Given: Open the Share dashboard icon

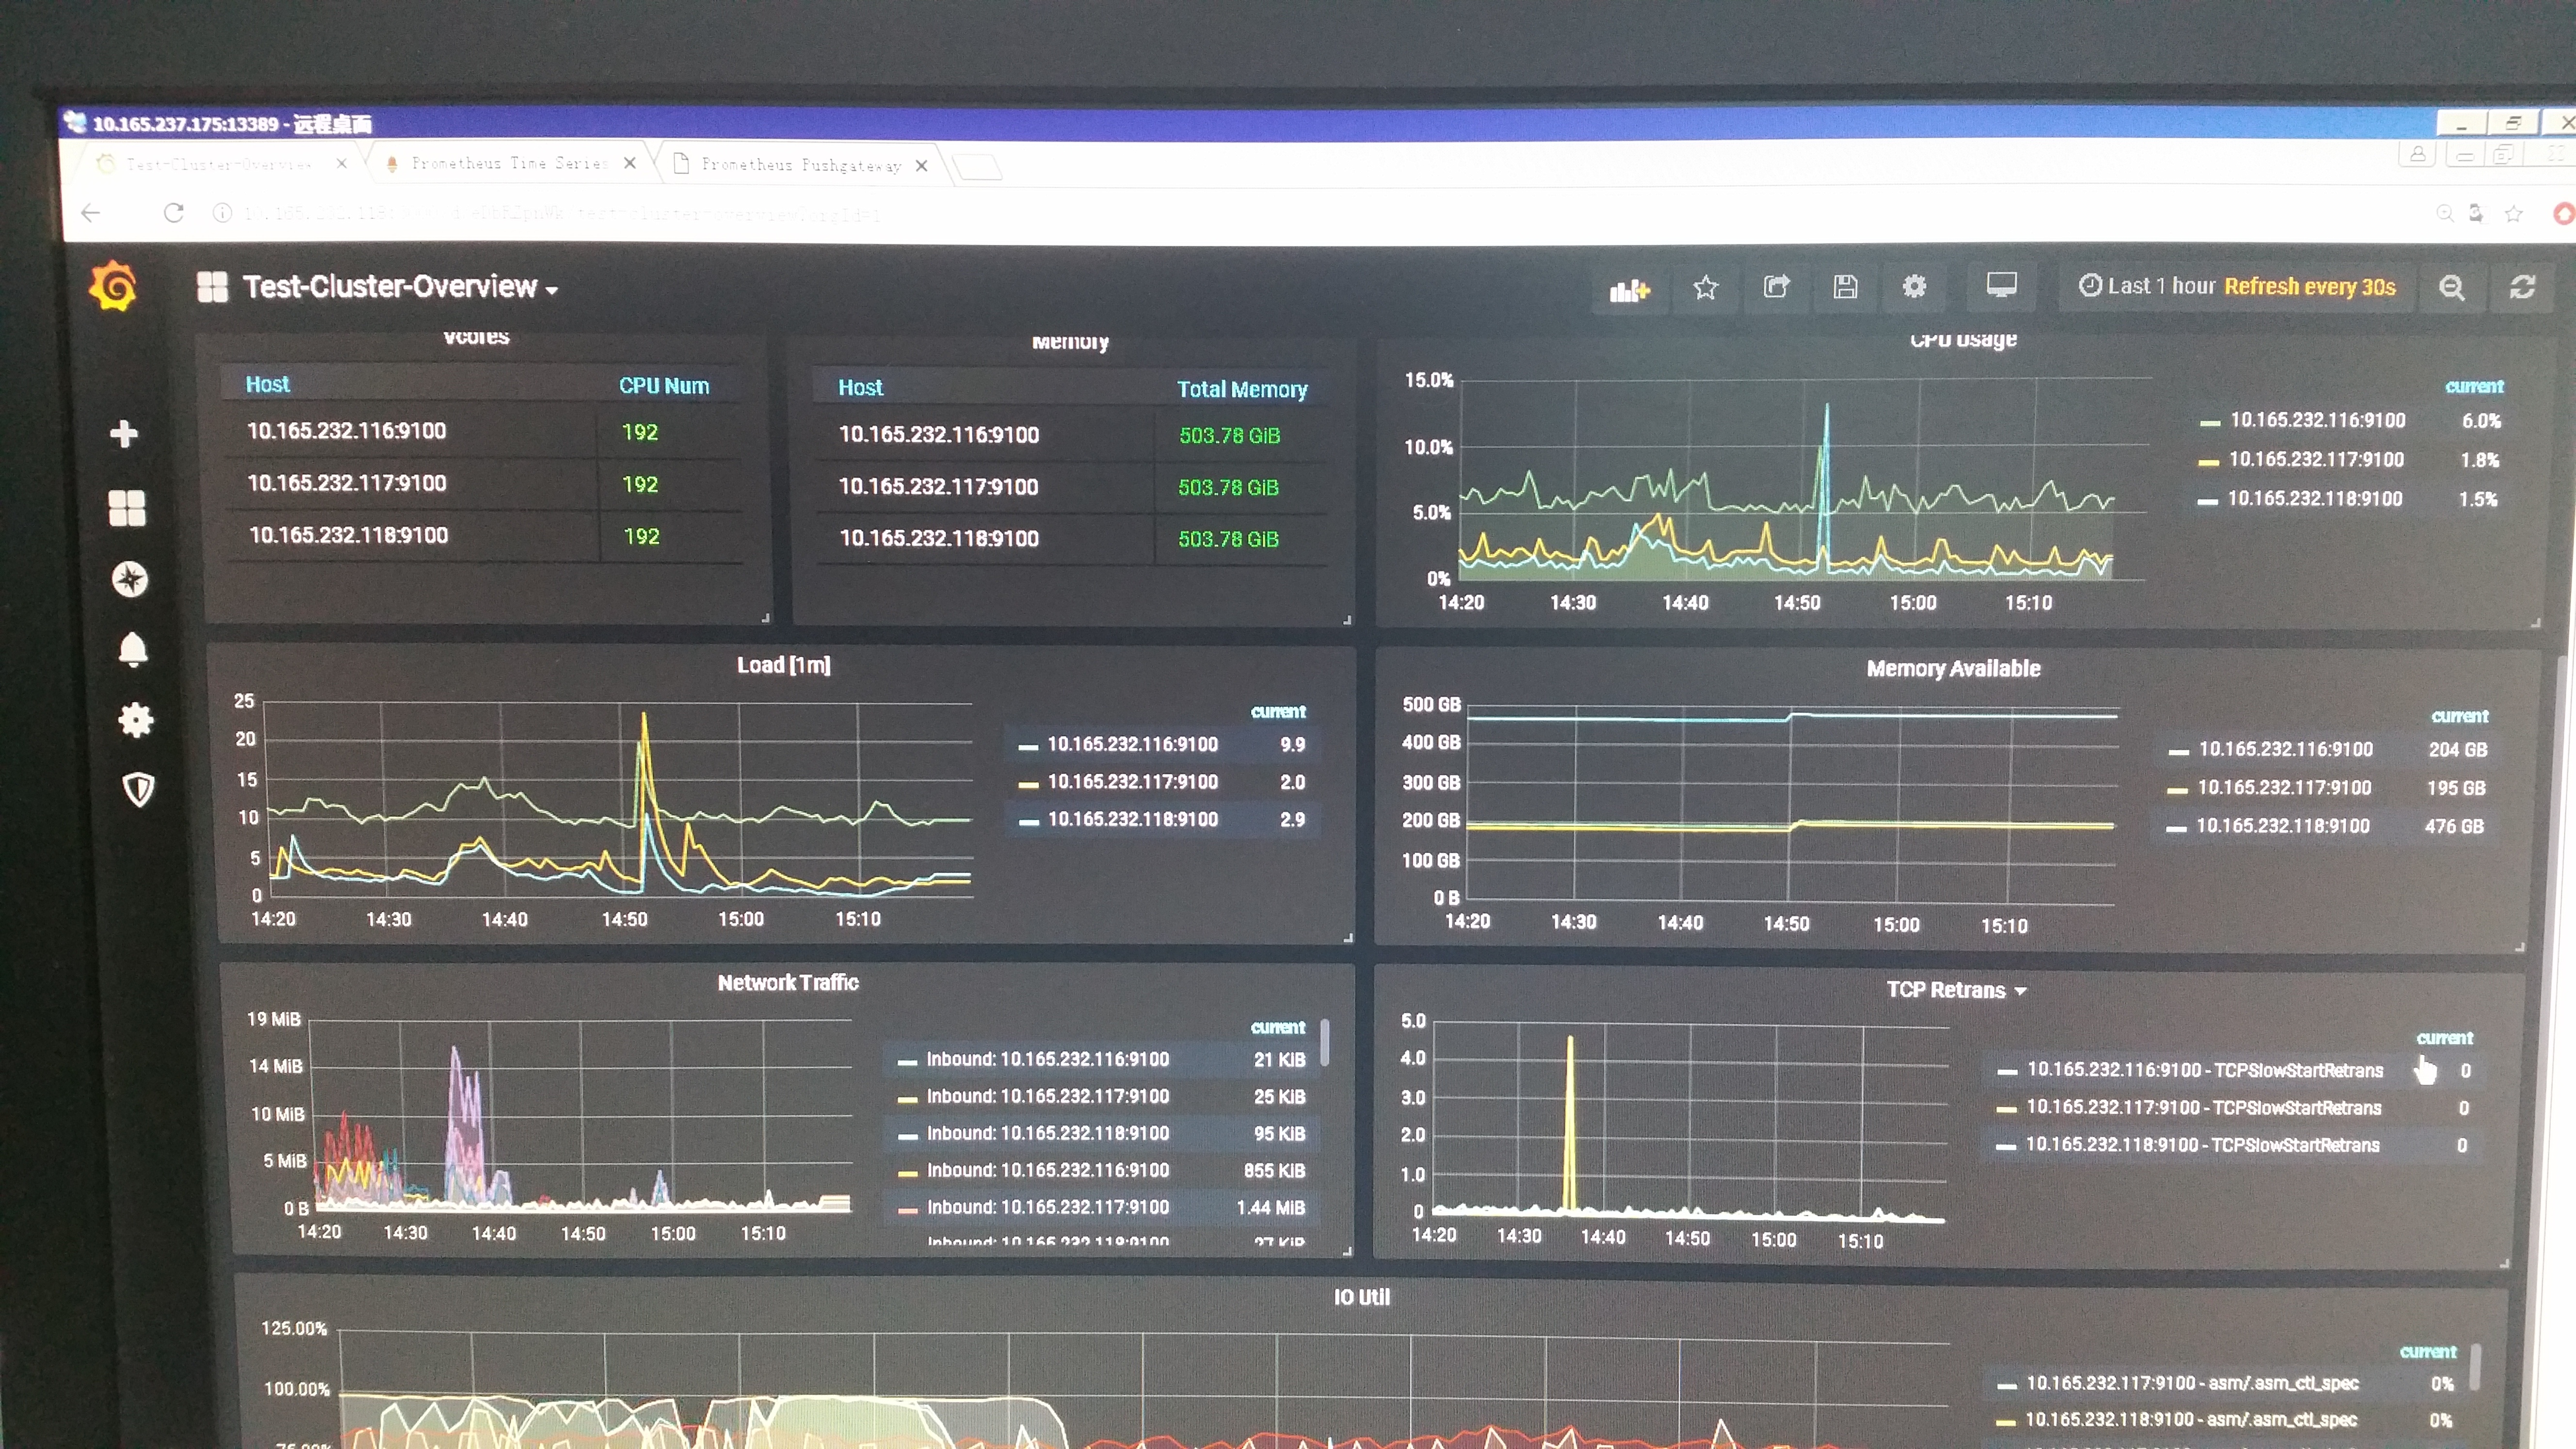Looking at the screenshot, I should [1776, 287].
